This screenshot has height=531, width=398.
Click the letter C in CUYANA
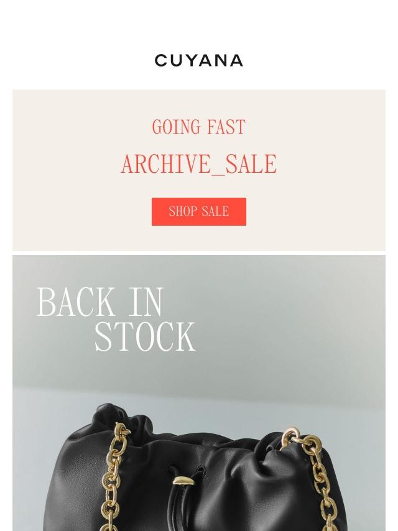point(161,60)
